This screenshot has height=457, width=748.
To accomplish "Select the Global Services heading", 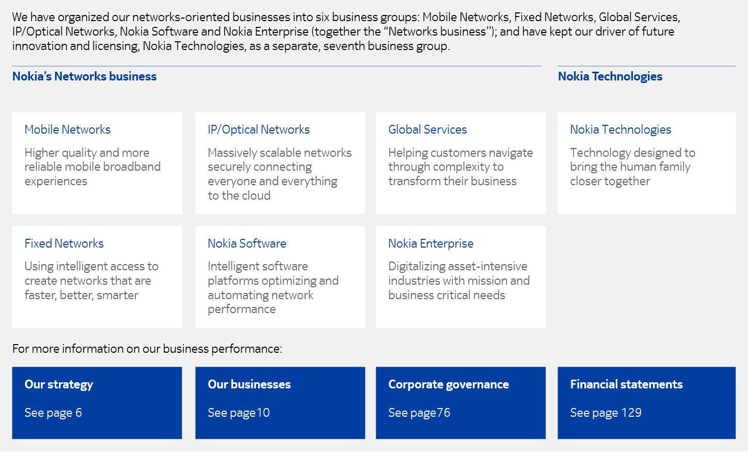I will pos(427,130).
